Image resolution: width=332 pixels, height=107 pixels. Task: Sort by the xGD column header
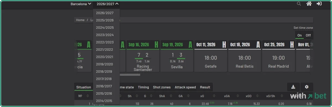point(248,96)
